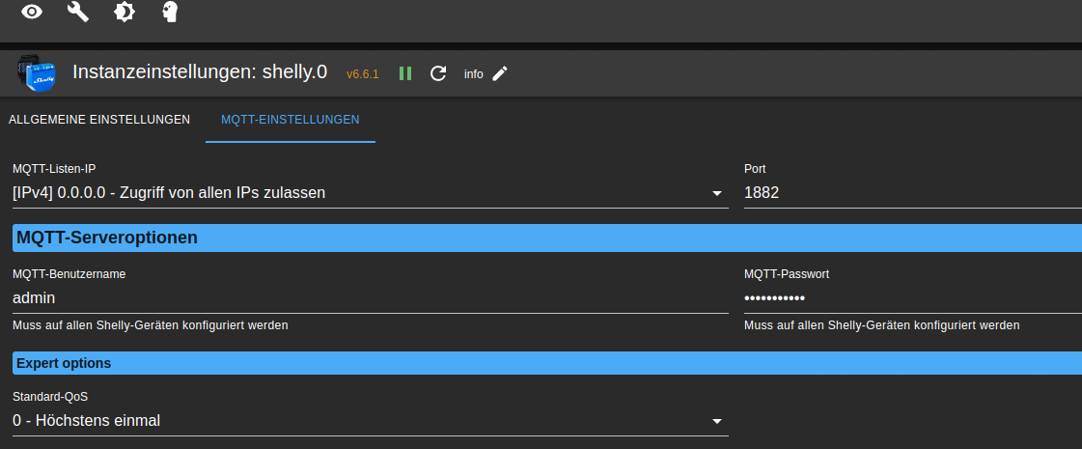Screen dimensions: 1082x449
Task: Click the expert mode head icon
Action: [170, 12]
